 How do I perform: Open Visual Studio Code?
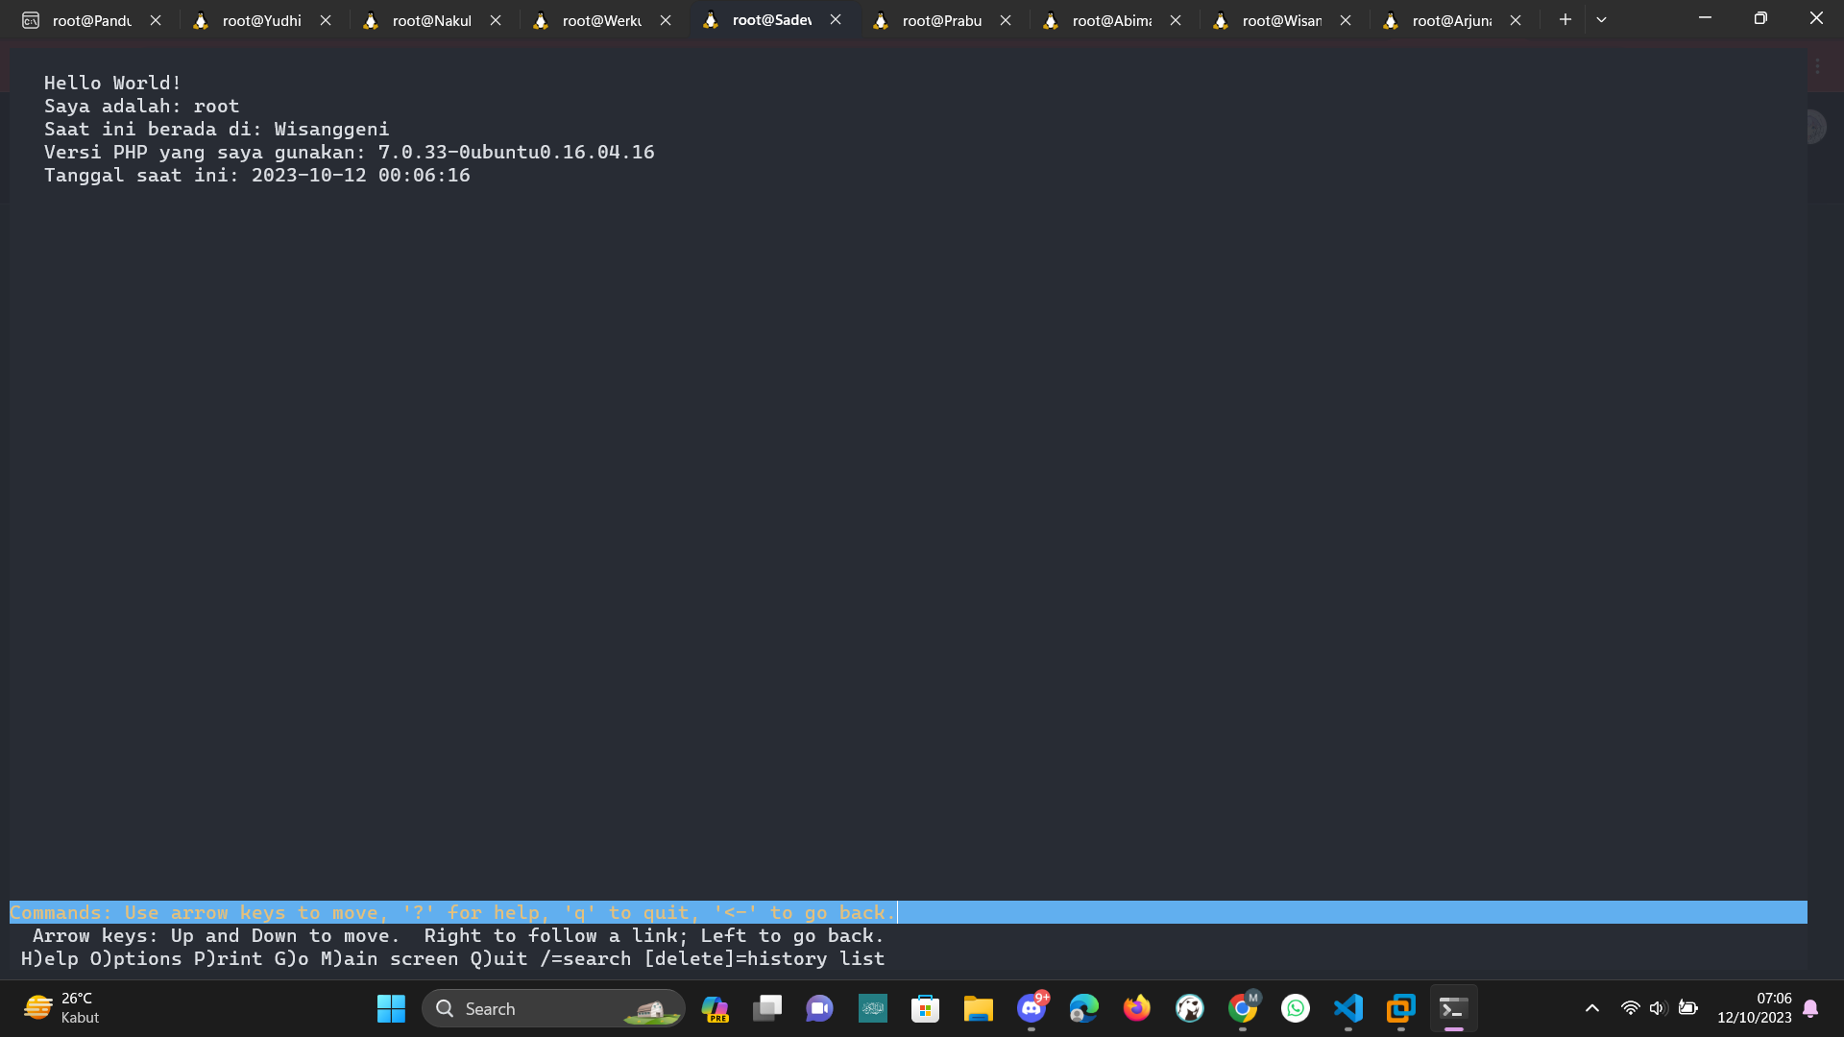tap(1348, 1008)
